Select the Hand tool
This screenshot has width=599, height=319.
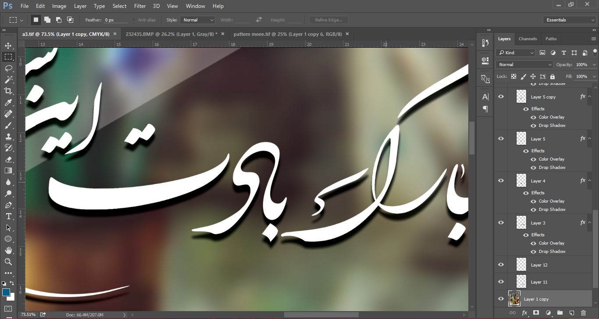[x=8, y=250]
